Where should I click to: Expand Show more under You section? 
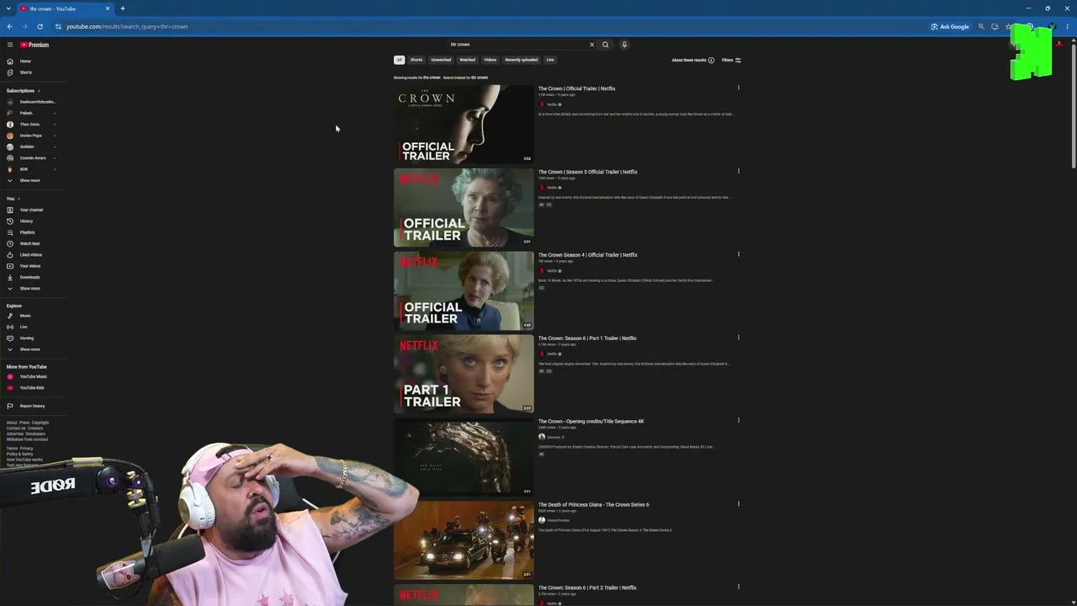pos(30,289)
